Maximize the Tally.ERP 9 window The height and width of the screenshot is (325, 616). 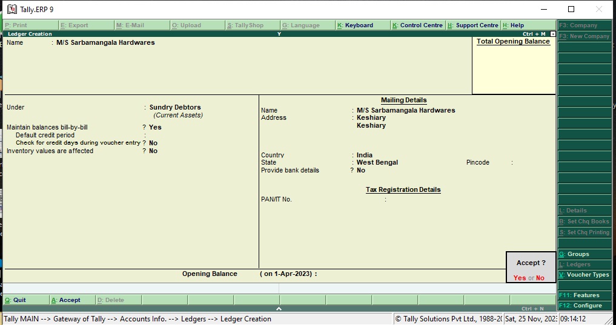point(571,9)
